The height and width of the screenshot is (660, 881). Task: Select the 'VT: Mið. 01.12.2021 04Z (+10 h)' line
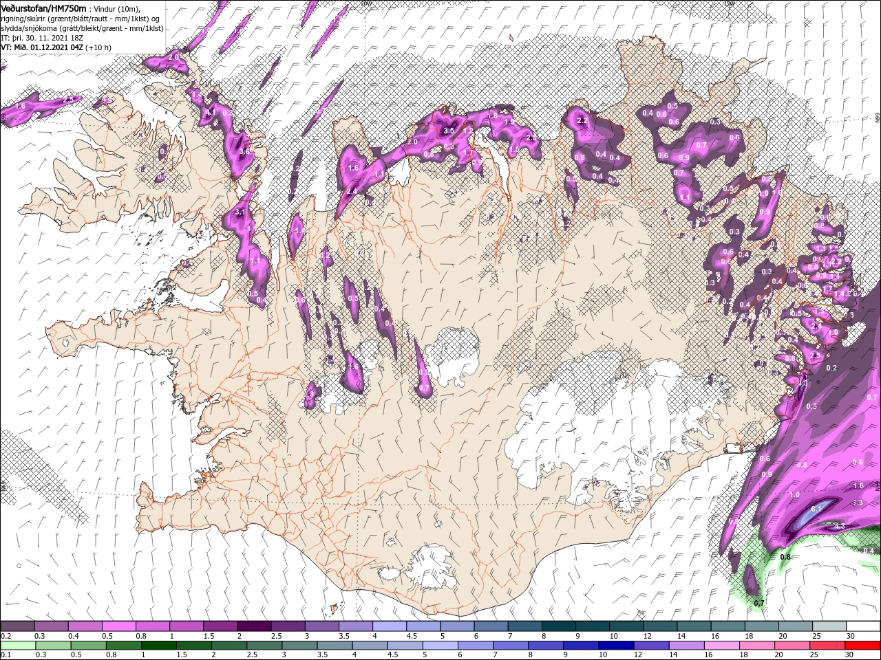click(x=56, y=47)
